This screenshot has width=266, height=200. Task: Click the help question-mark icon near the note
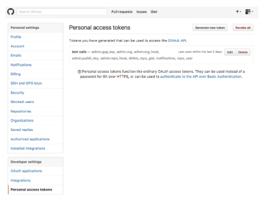click(x=79, y=72)
